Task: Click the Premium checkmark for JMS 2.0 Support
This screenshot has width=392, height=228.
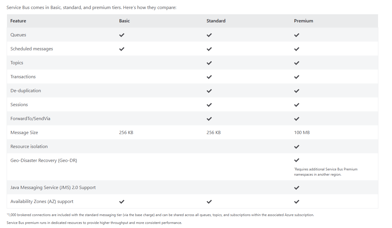Action: (297, 188)
